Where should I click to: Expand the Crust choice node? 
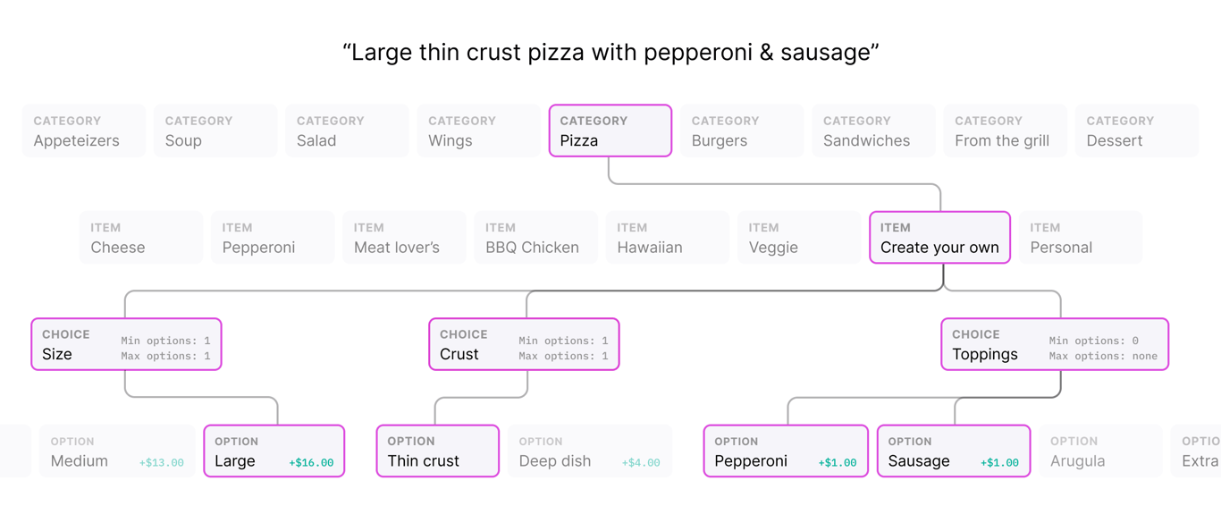524,344
